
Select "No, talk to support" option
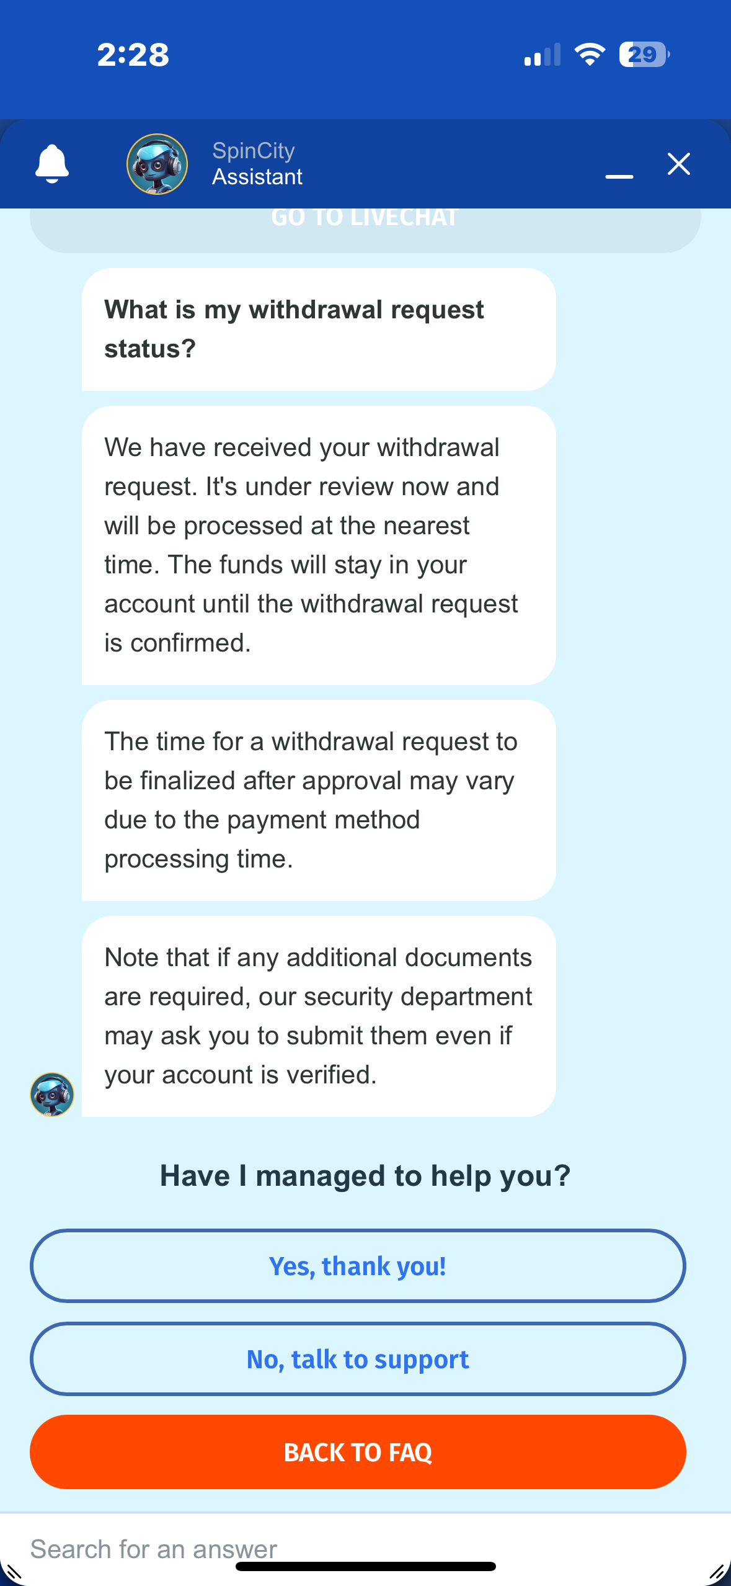(358, 1359)
